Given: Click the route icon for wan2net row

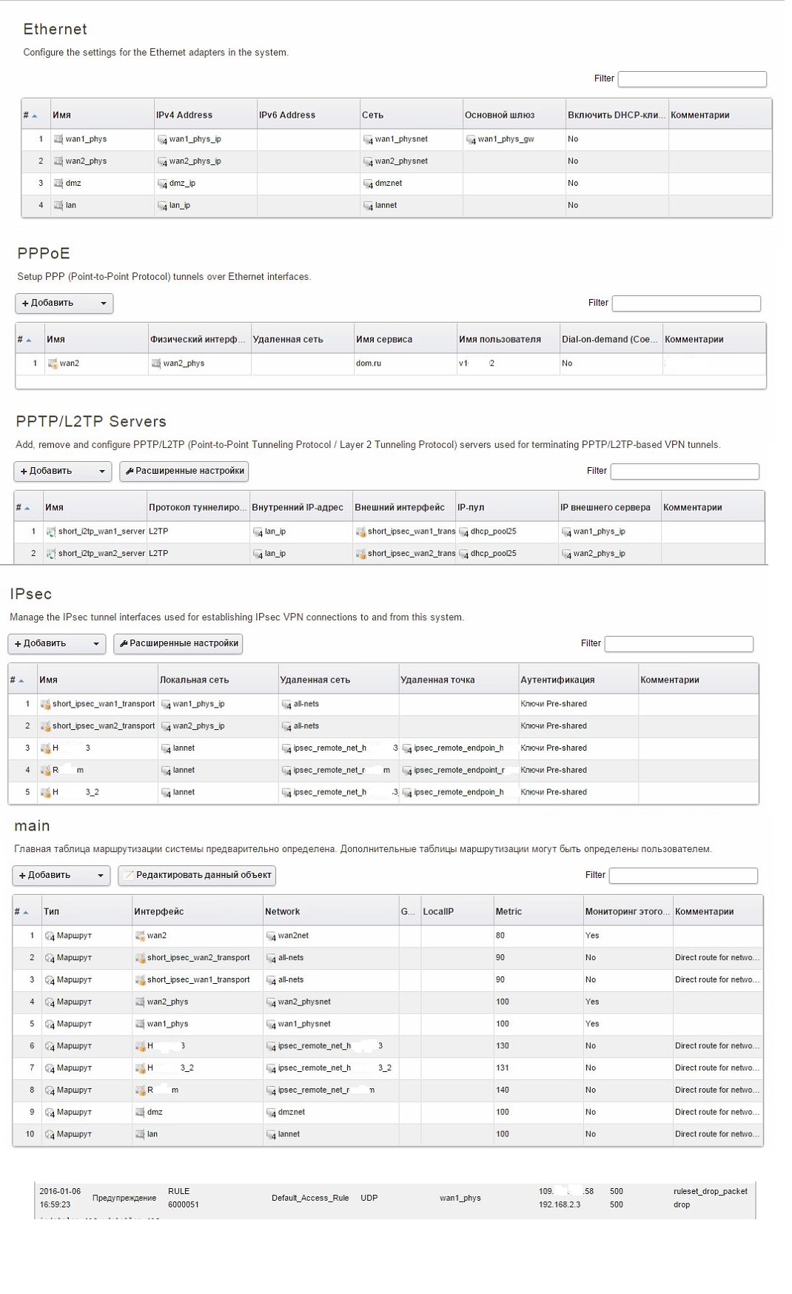Looking at the screenshot, I should click(x=50, y=936).
